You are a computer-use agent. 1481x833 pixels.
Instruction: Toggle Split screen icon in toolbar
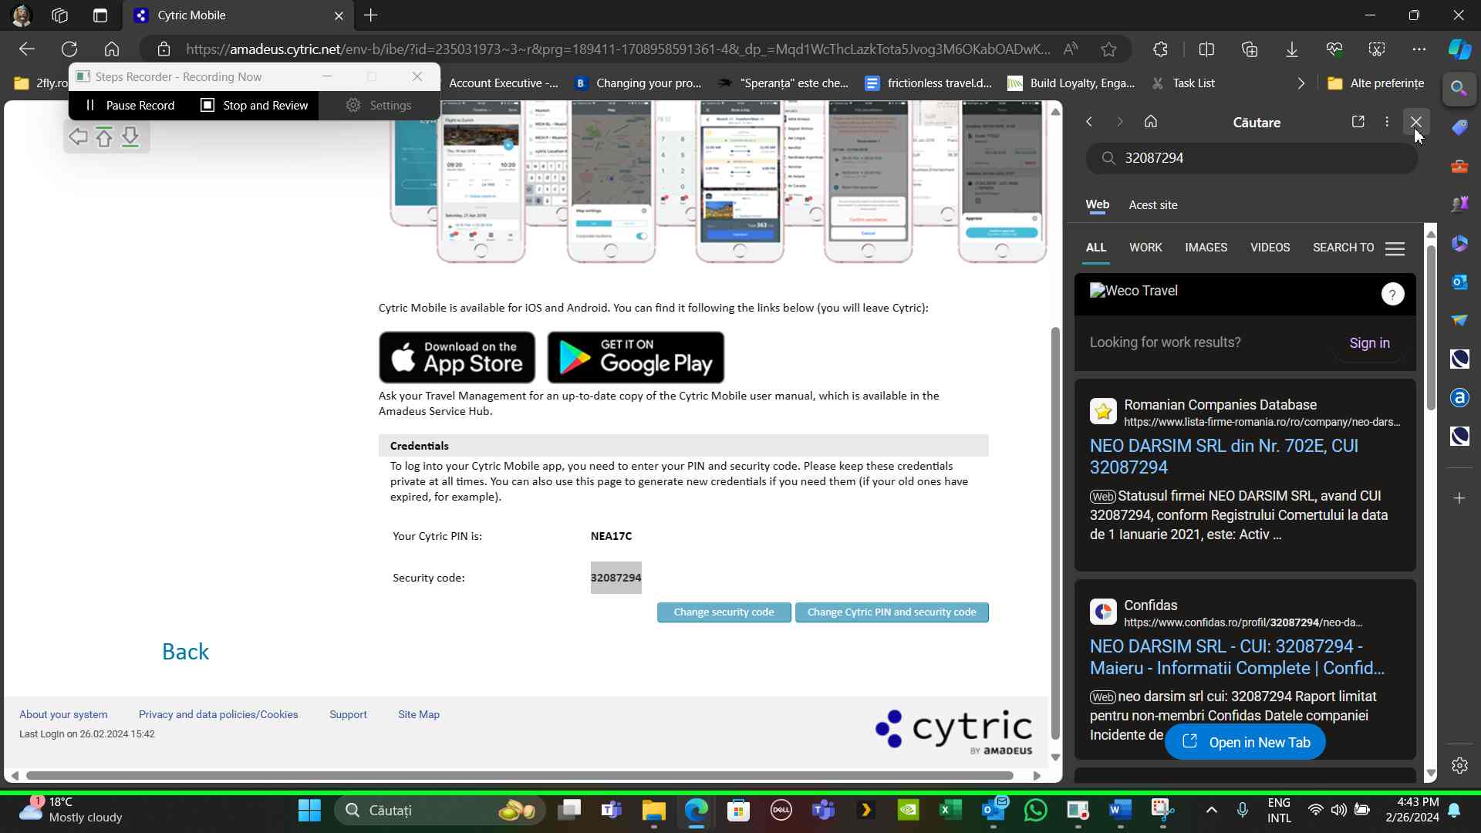1207,49
